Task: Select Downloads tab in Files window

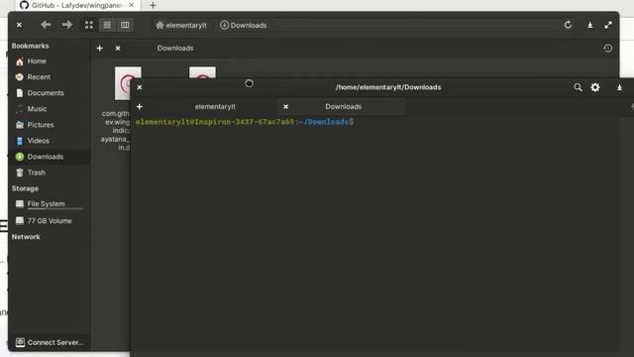Action: coord(175,49)
